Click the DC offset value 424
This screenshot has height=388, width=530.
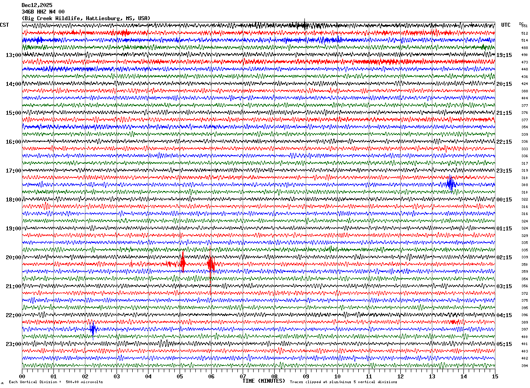click(x=524, y=84)
